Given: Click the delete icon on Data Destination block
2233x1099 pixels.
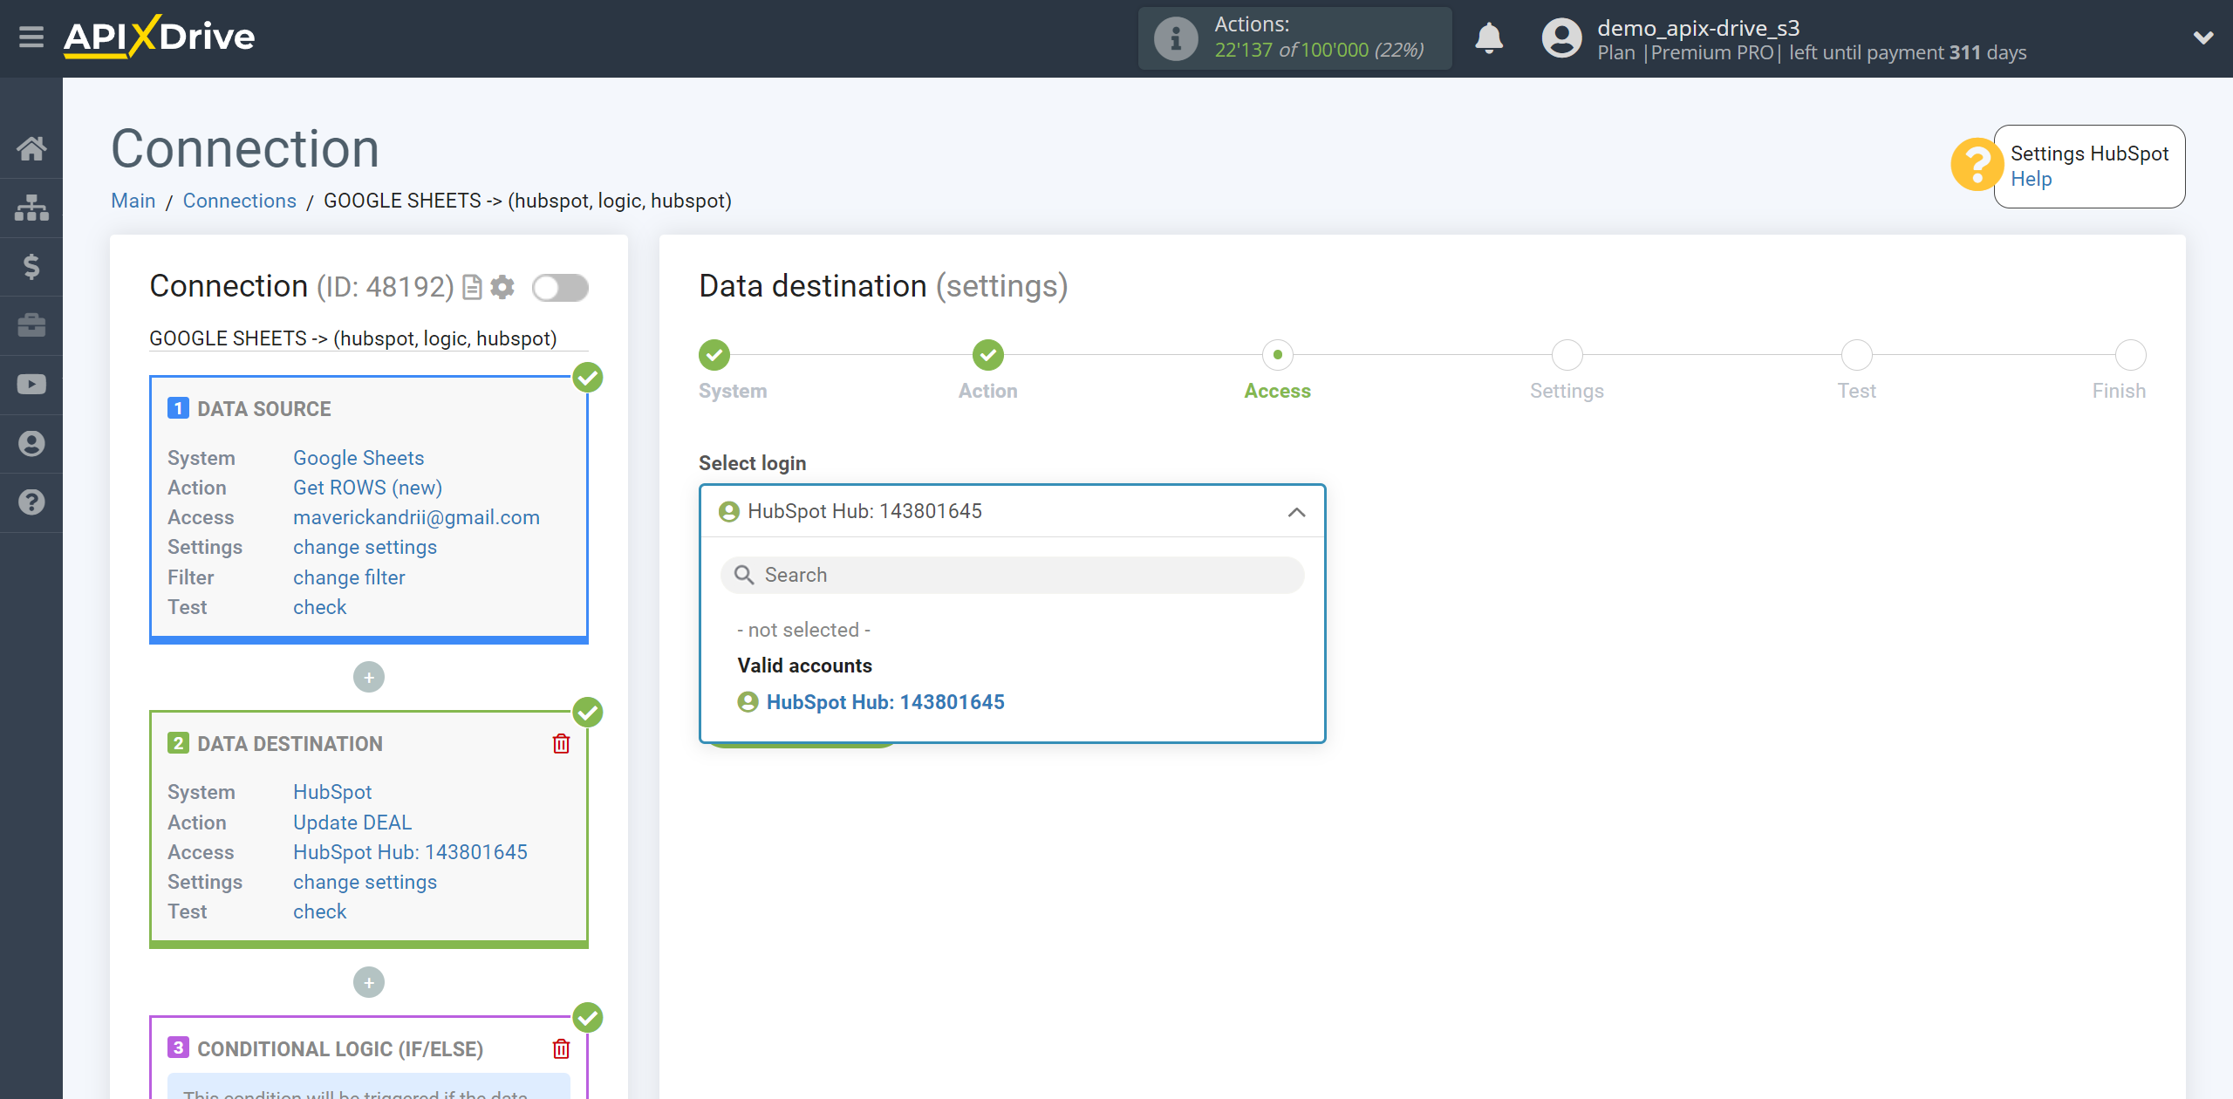Looking at the screenshot, I should click(x=563, y=743).
